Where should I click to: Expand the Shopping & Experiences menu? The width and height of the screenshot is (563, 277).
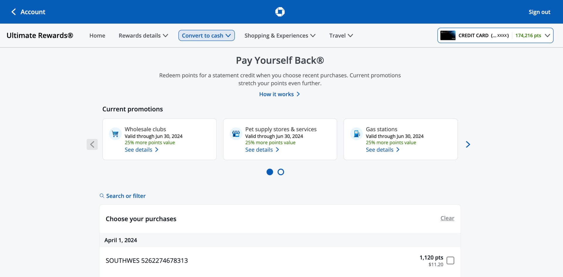click(280, 35)
